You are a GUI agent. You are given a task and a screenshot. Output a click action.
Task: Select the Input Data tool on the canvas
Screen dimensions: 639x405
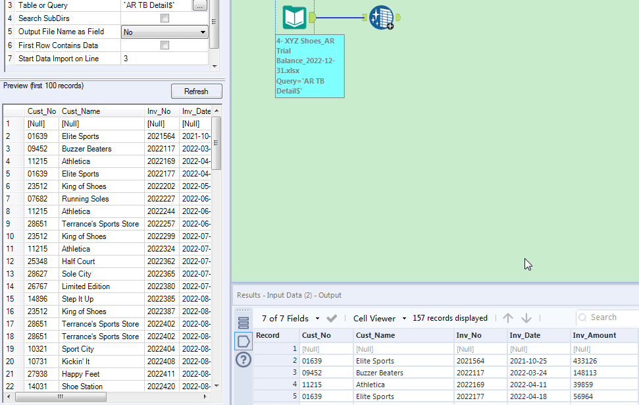point(294,18)
